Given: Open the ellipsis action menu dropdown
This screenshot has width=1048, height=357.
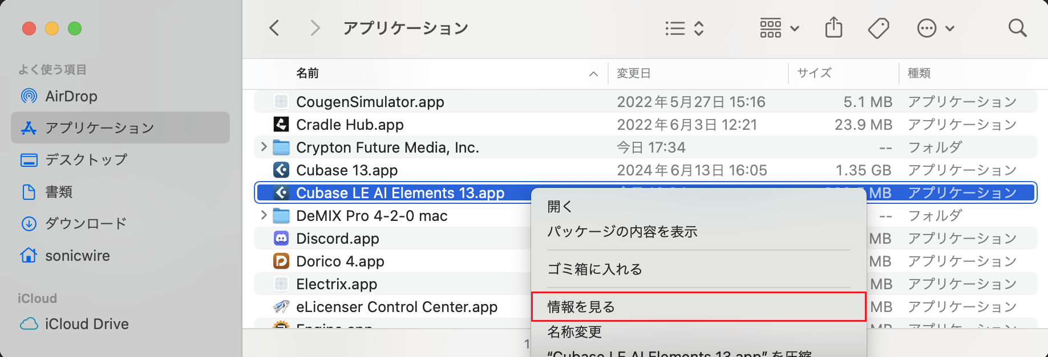Looking at the screenshot, I should click(x=935, y=28).
